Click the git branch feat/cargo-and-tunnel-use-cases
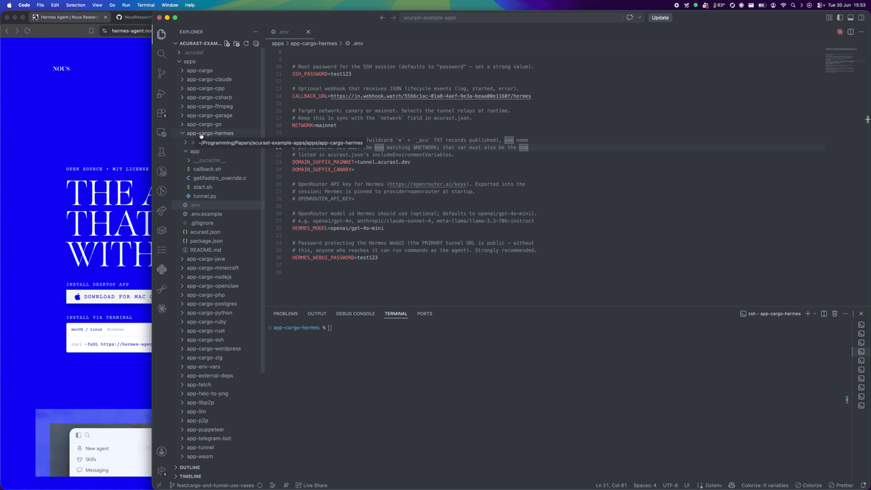This screenshot has height=490, width=871. [x=212, y=485]
